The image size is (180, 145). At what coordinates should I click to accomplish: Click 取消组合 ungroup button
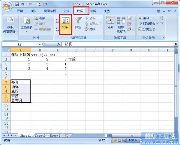pyautogui.click(x=147, y=24)
